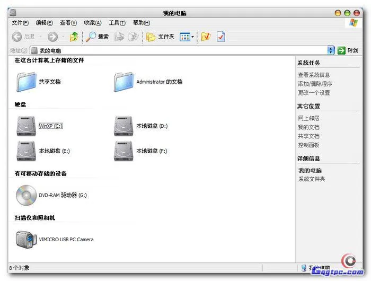
Task: Open the 共享文档 shared folder icon
Action: point(26,82)
